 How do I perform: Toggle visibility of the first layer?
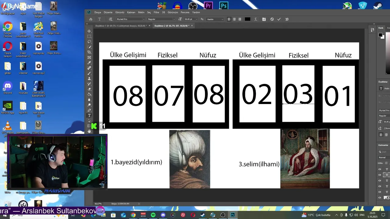coord(380,169)
